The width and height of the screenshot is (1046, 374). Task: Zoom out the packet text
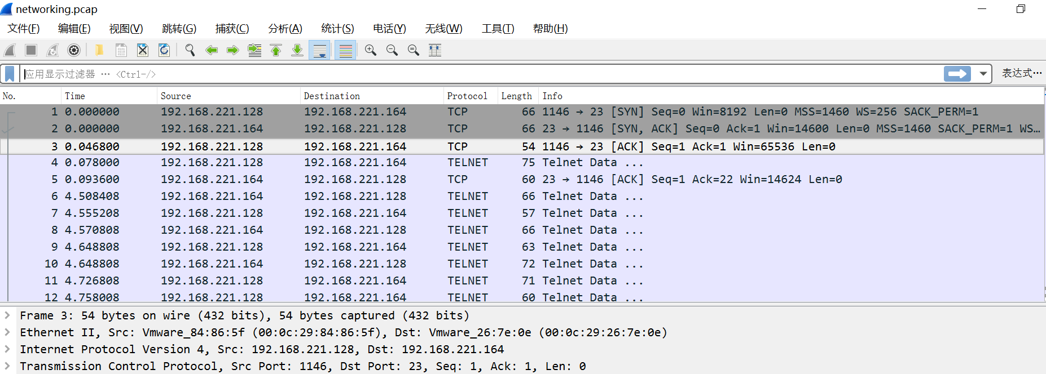tap(392, 51)
